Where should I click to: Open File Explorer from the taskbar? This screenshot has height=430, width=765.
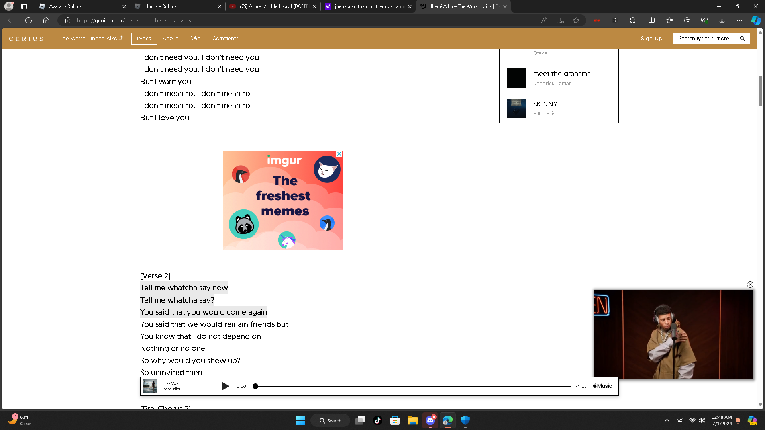[x=412, y=420]
